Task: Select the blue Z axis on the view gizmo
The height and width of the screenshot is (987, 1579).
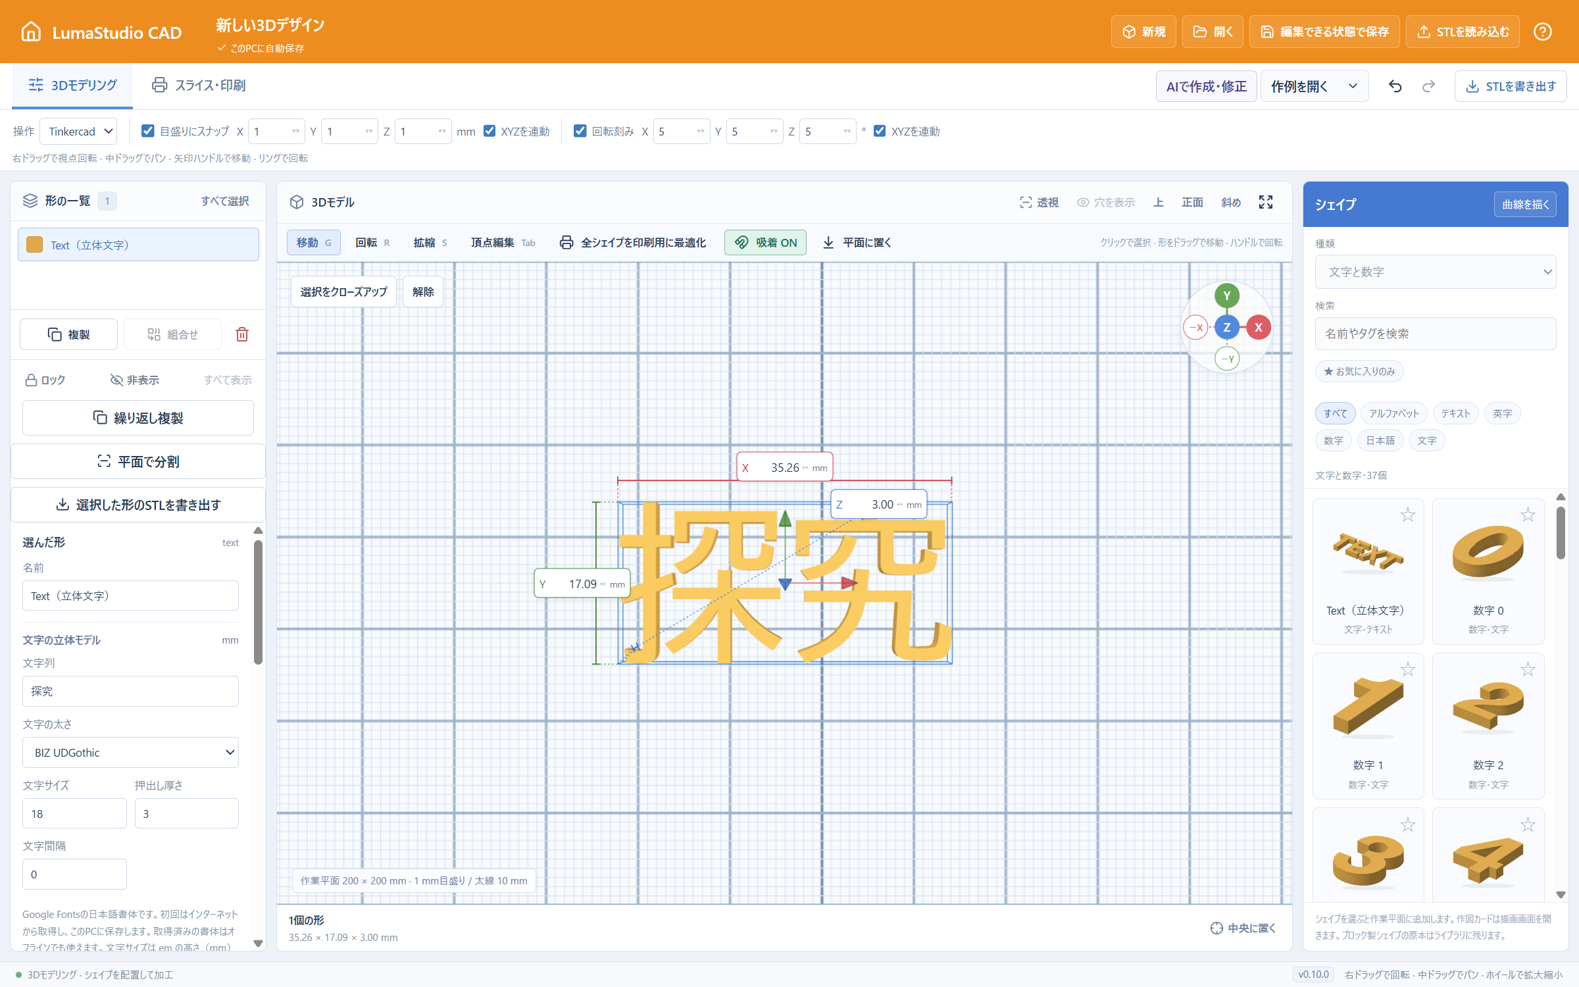Action: click(x=1226, y=327)
